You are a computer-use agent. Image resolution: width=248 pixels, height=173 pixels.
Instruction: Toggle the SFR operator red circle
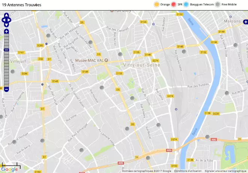[174, 5]
